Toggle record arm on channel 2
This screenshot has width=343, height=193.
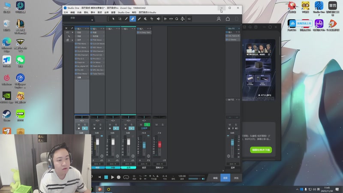[94, 128]
